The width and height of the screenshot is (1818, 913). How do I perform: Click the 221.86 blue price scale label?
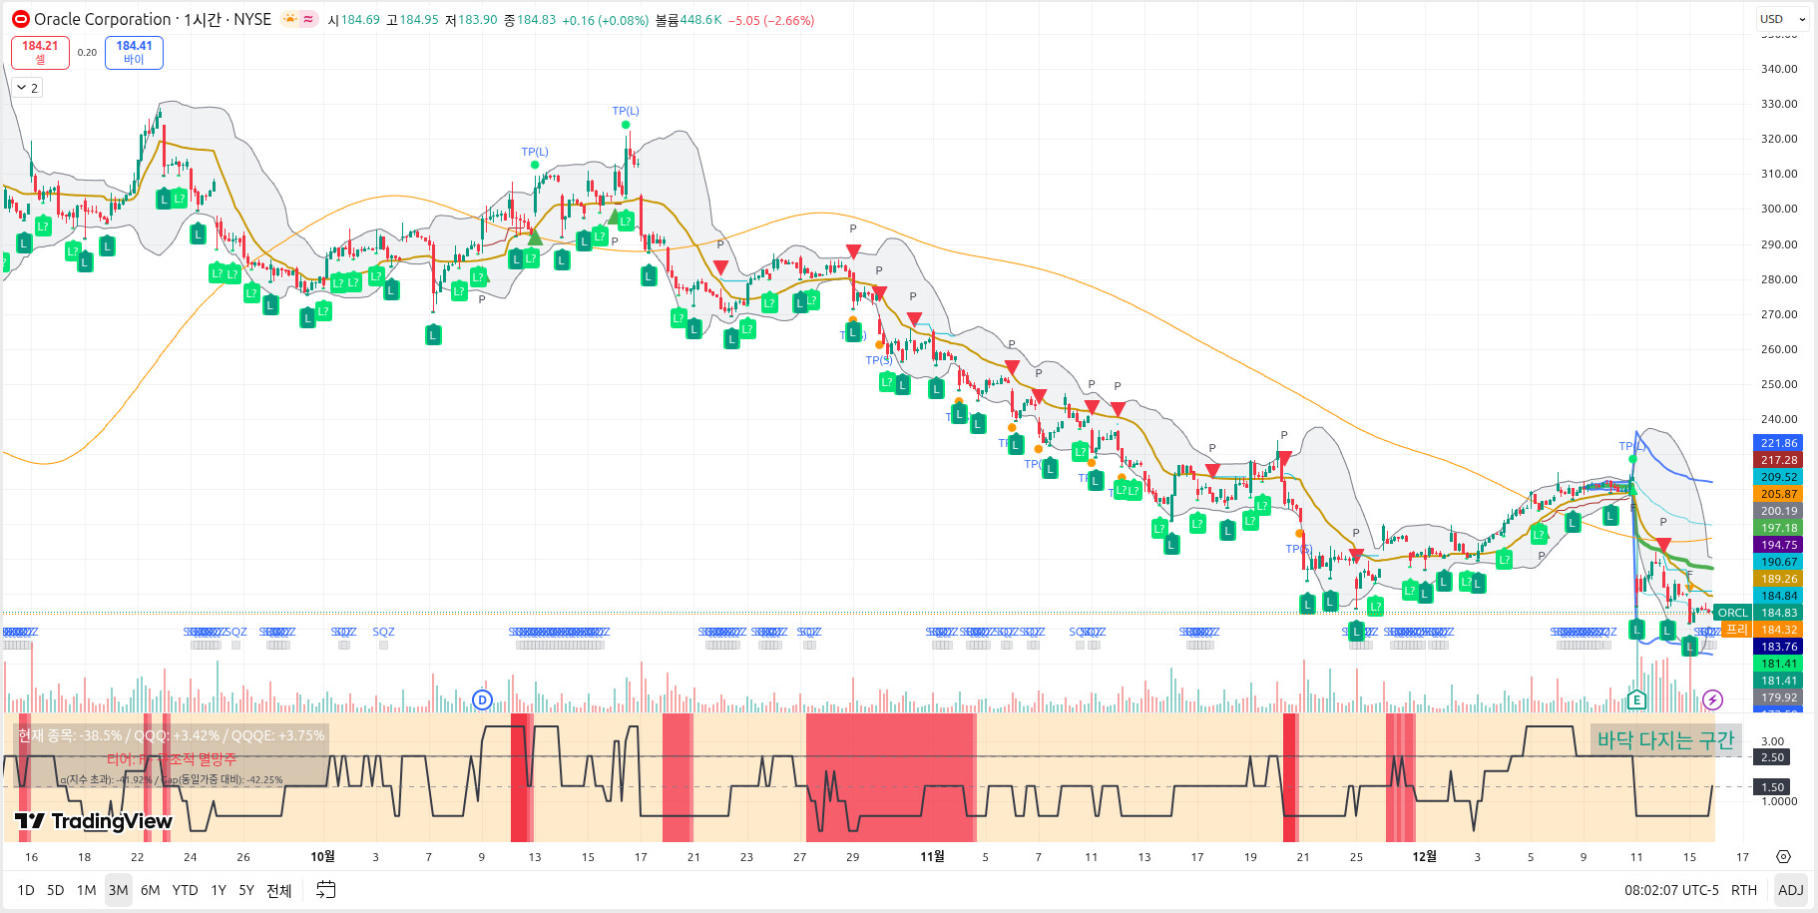1778,443
